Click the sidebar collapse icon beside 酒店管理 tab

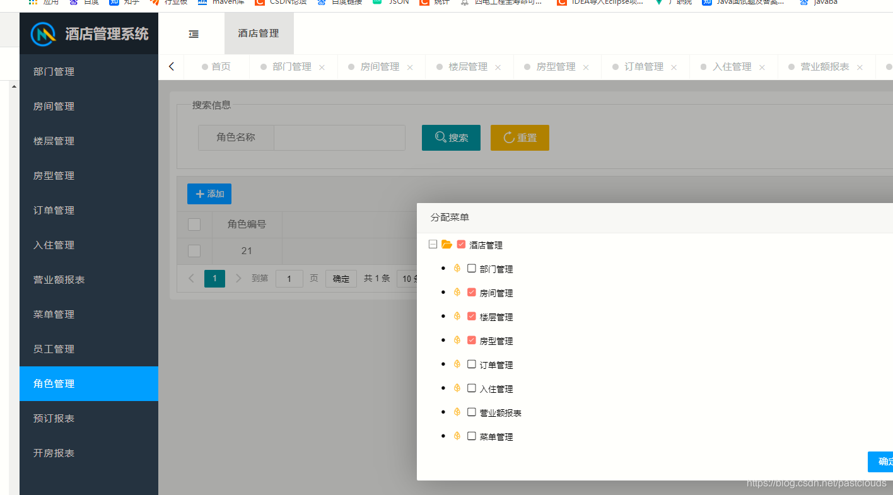coord(193,34)
